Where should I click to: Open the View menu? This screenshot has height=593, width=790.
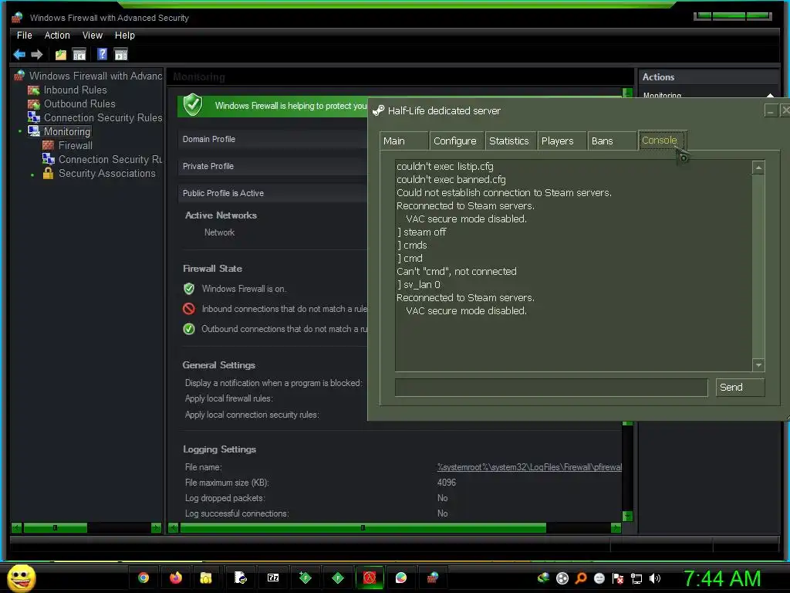[93, 36]
